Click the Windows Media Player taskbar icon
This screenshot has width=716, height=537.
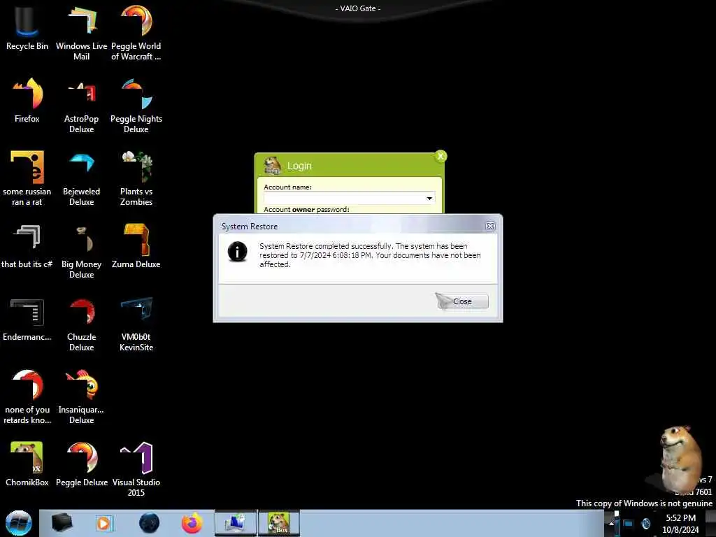point(103,523)
